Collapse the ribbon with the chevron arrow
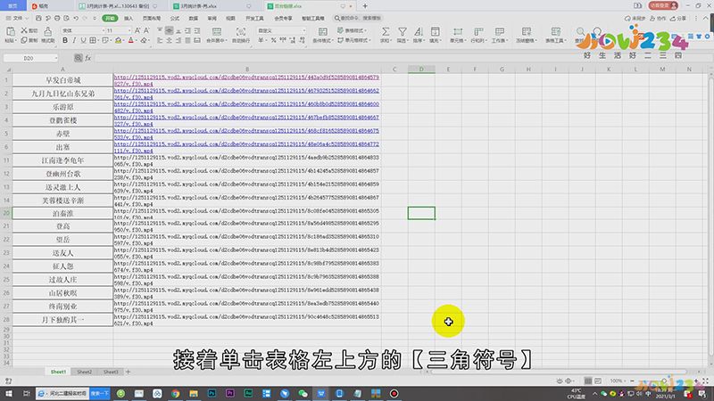714x401 pixels. point(705,18)
